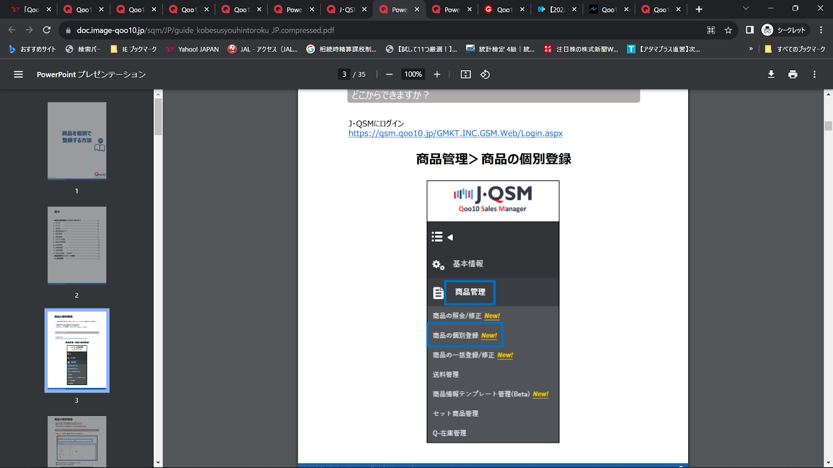Zoom in with the plus button

437,74
